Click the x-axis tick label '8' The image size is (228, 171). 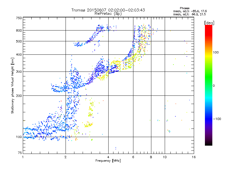151,157
